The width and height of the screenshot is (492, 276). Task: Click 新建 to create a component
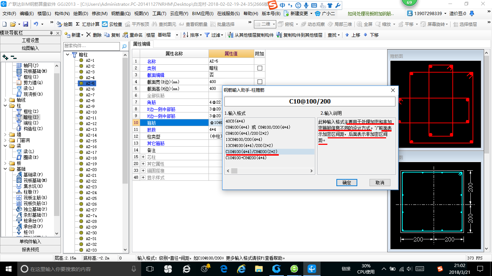click(x=74, y=35)
